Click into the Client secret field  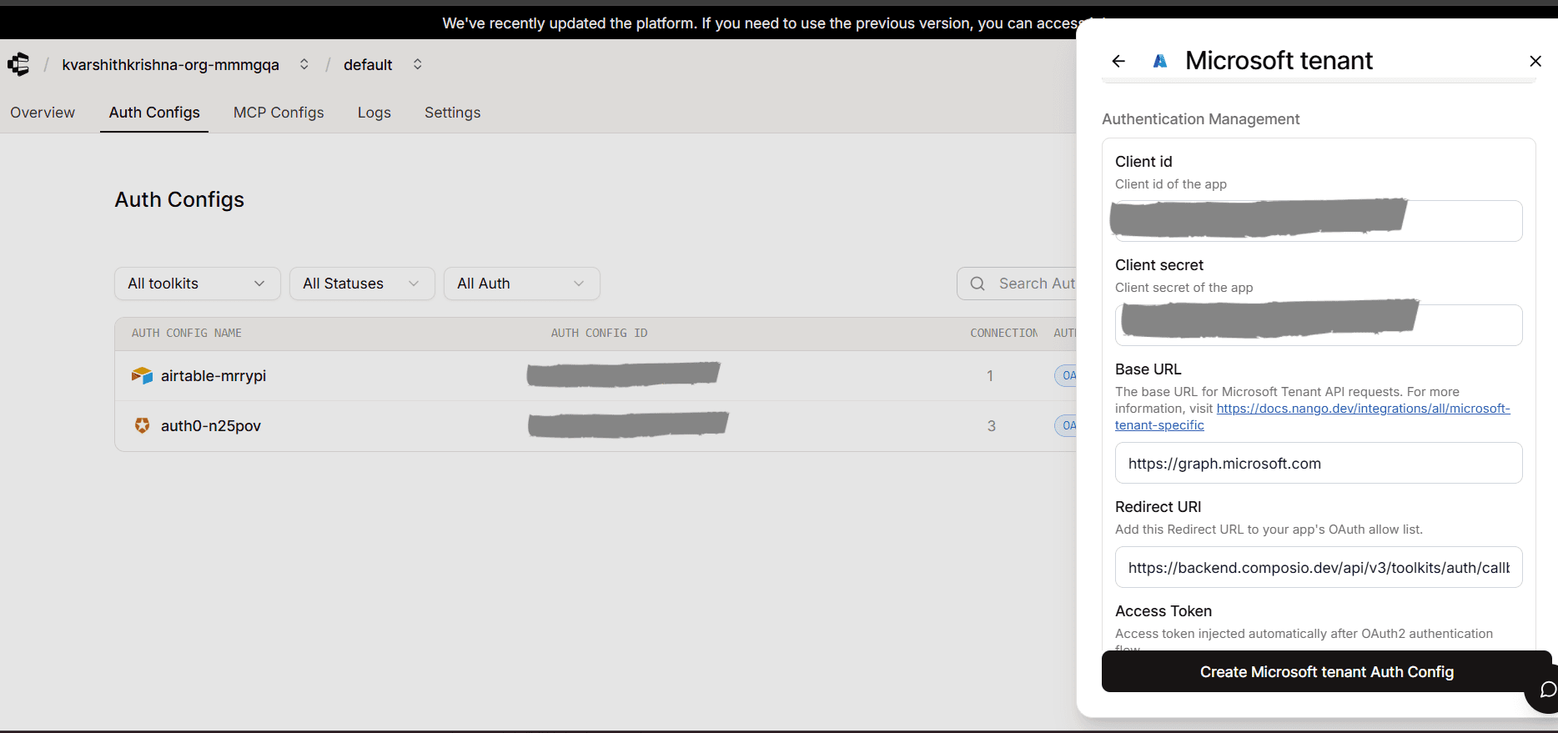[x=1319, y=325]
